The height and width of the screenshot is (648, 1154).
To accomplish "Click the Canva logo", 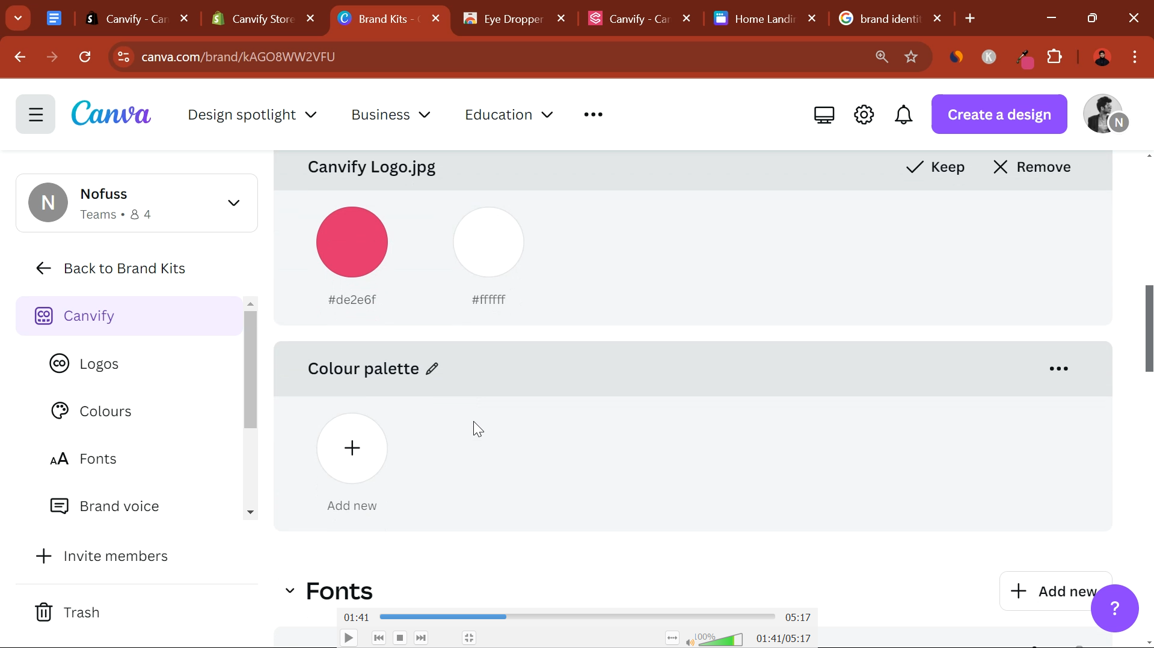I will [111, 114].
